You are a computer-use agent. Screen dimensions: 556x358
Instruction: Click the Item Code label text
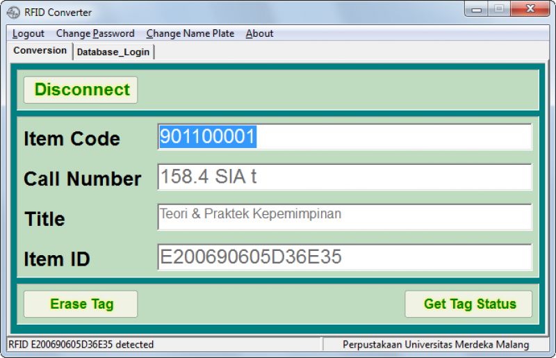point(72,138)
